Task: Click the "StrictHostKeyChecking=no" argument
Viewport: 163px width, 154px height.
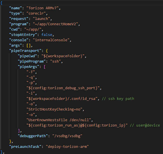Action: coord(54,109)
